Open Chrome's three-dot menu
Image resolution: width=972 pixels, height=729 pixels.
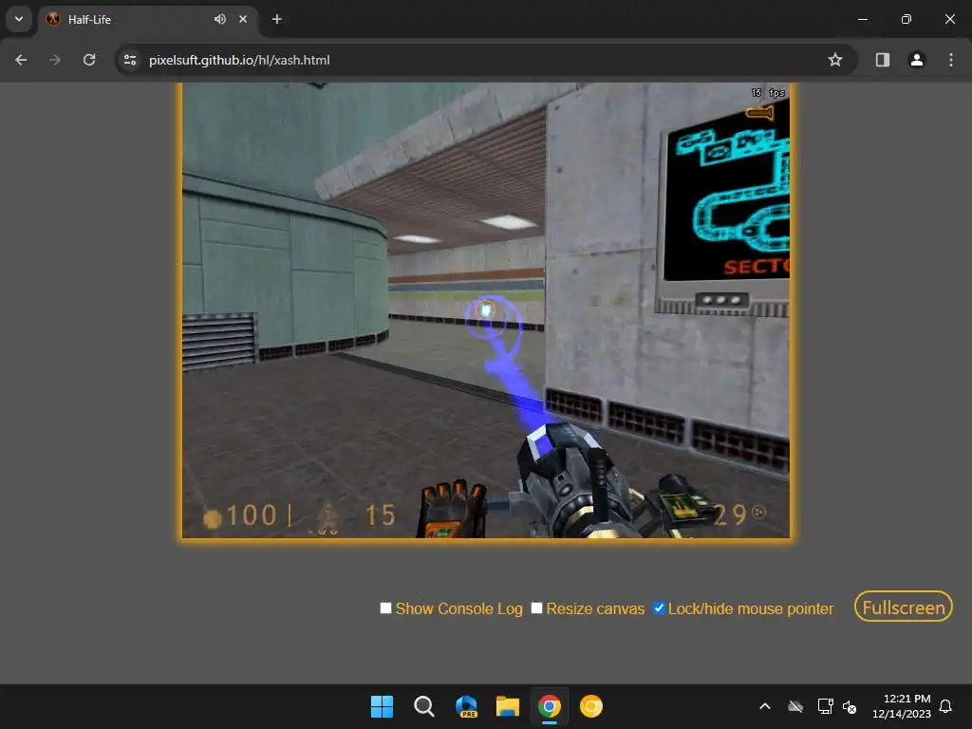click(x=951, y=60)
